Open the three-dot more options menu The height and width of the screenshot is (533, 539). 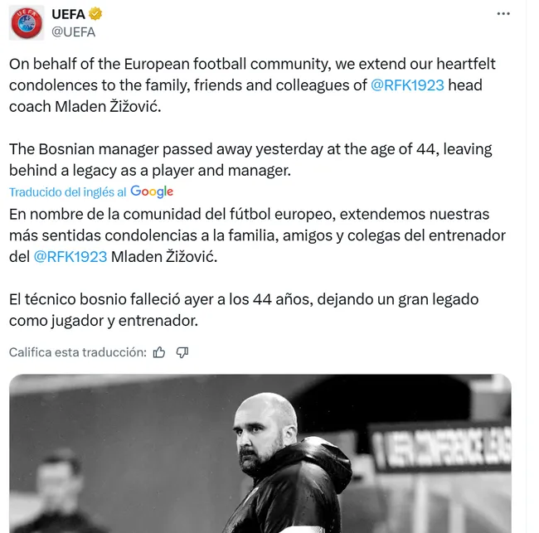coord(503,14)
